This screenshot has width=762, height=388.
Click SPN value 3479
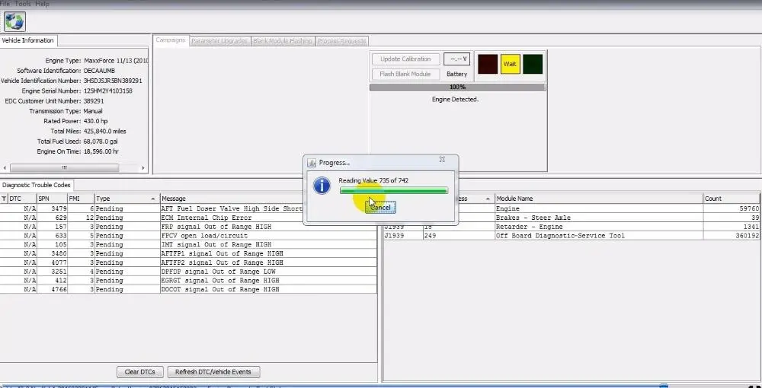click(x=59, y=208)
